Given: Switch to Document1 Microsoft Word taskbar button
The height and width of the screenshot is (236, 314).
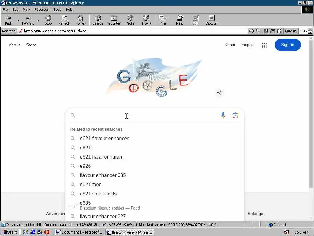Looking at the screenshot, I should click(x=79, y=232).
